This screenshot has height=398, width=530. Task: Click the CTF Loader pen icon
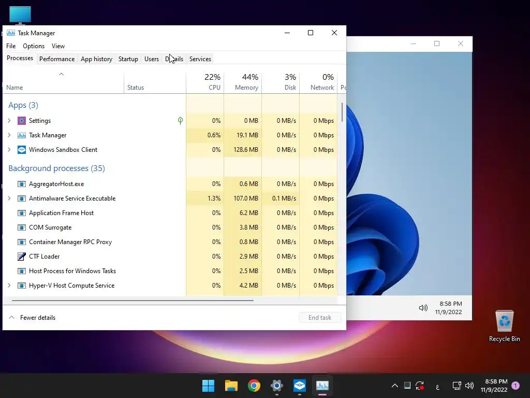click(x=22, y=257)
